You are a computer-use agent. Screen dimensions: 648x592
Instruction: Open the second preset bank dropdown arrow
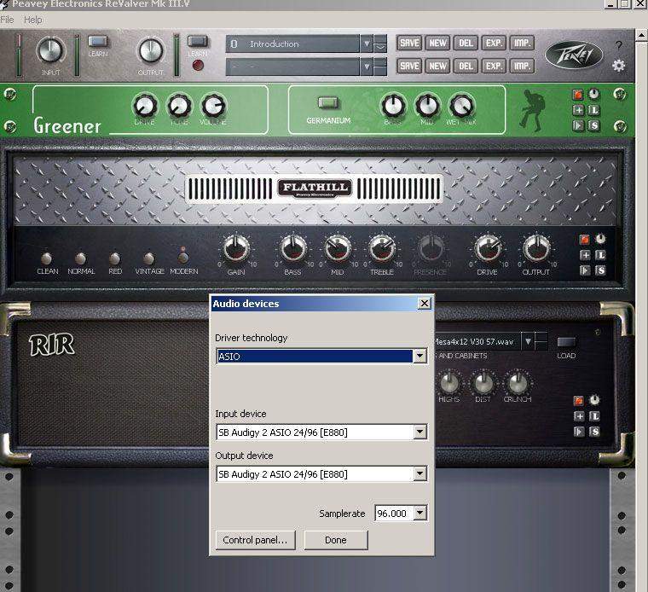367,67
